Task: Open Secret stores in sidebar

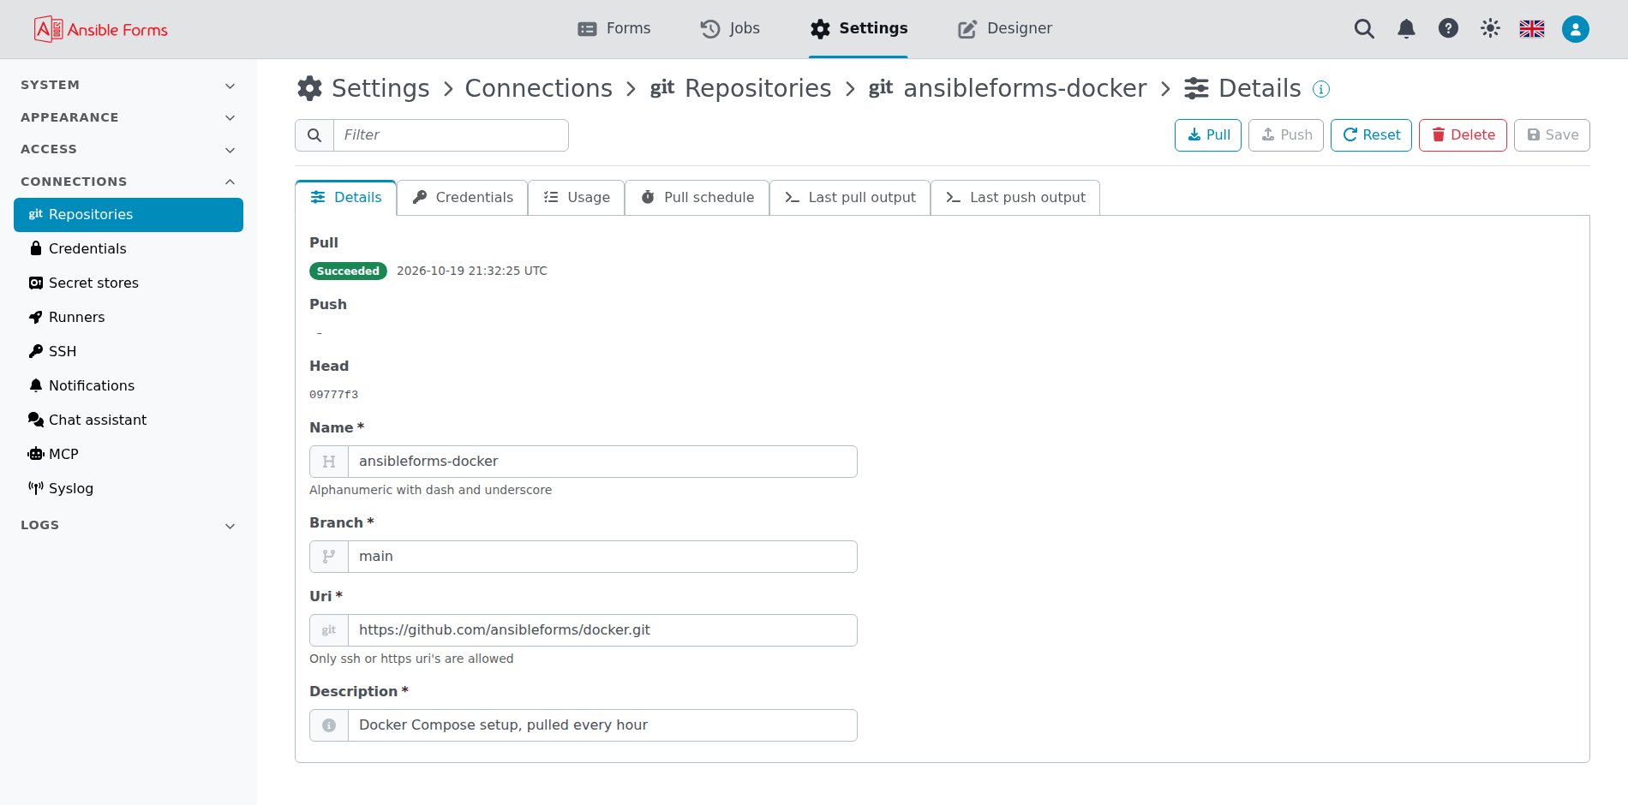Action: point(129,283)
